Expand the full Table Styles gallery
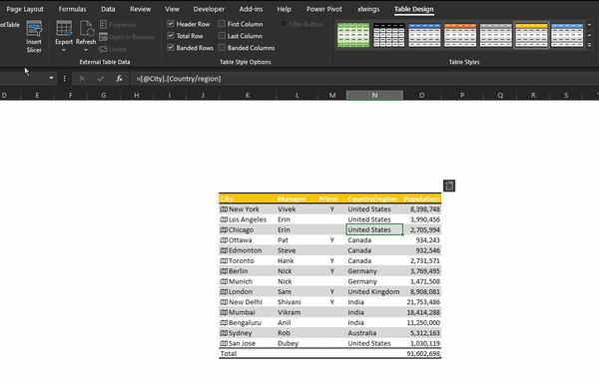Viewport: 599px width, 387px height. (x=589, y=45)
